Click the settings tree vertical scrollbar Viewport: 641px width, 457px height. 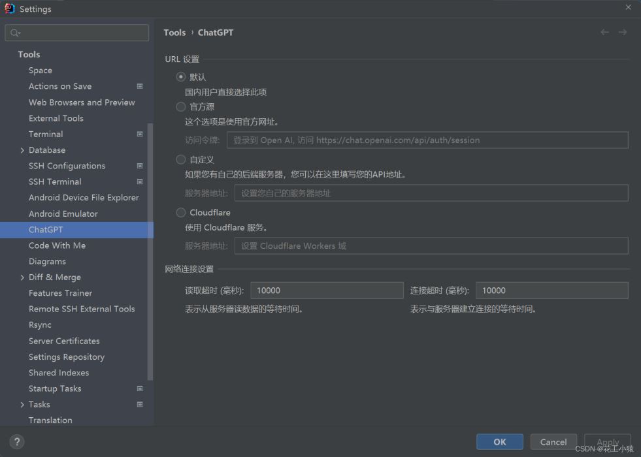pos(150,251)
